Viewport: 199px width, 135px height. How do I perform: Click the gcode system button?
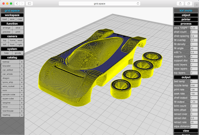(18, 53)
